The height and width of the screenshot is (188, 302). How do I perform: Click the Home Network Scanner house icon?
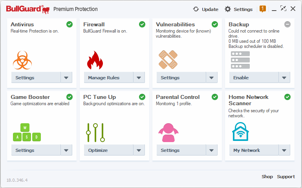click(240, 132)
